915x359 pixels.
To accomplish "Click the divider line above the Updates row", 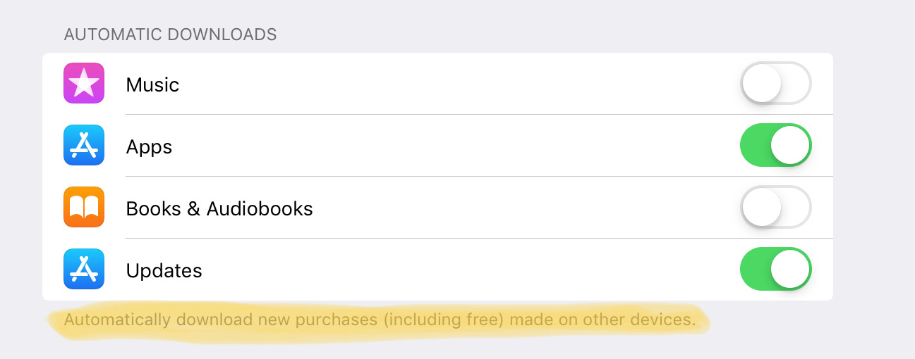I will (x=478, y=238).
